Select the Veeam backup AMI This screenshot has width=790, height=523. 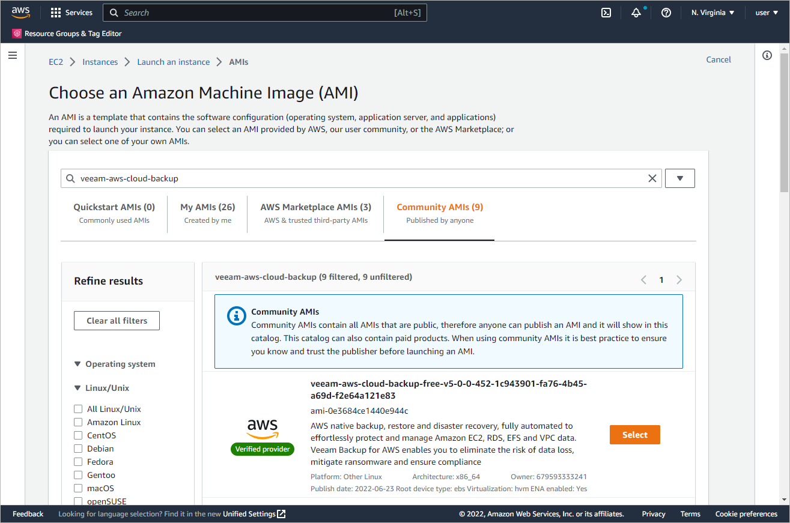[634, 435]
